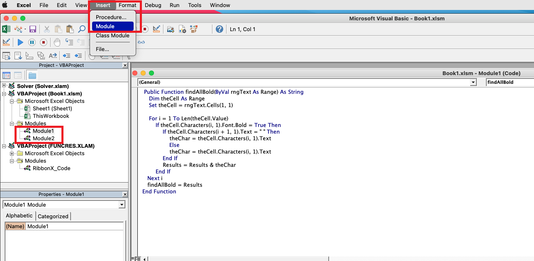Select Module2 in the project tree
534x261 pixels.
tap(44, 138)
